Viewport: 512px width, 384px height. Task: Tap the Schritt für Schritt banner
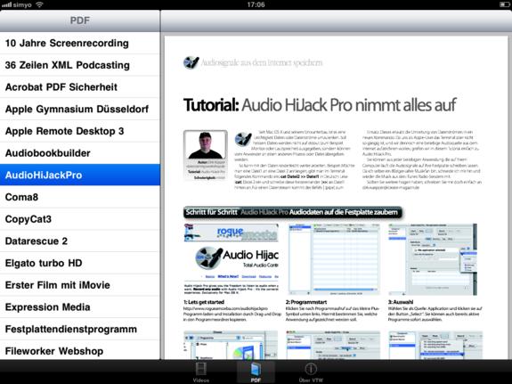coord(293,212)
